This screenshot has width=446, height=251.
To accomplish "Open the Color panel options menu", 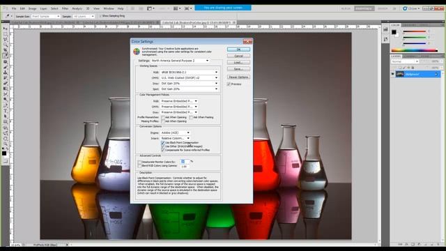I will tap(443, 25).
